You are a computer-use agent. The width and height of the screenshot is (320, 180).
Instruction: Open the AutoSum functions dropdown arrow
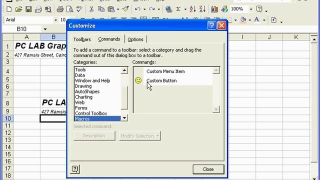[185, 9]
